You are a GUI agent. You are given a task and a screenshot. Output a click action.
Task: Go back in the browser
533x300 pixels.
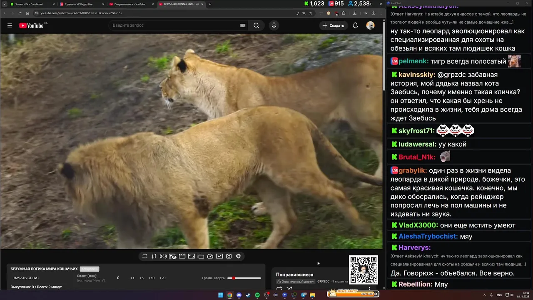click(5, 13)
